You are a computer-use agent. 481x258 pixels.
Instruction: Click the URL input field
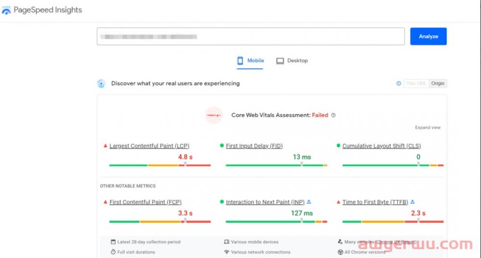click(250, 37)
